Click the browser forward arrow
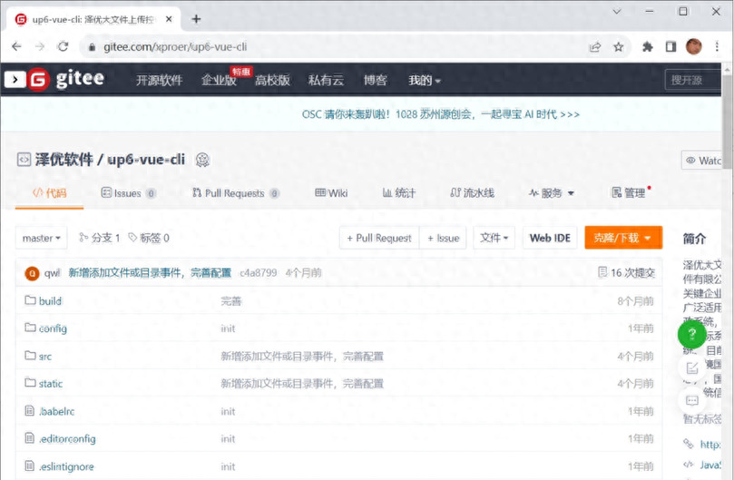 point(40,47)
